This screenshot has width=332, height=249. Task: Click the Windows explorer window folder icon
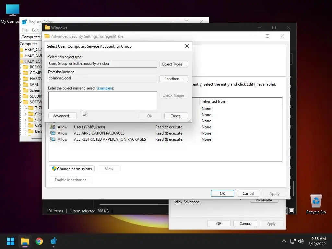click(x=47, y=28)
